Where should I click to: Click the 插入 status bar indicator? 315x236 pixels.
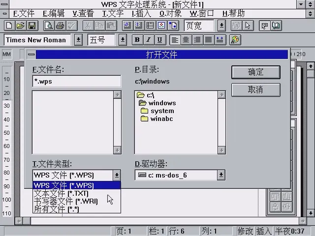click(x=264, y=231)
